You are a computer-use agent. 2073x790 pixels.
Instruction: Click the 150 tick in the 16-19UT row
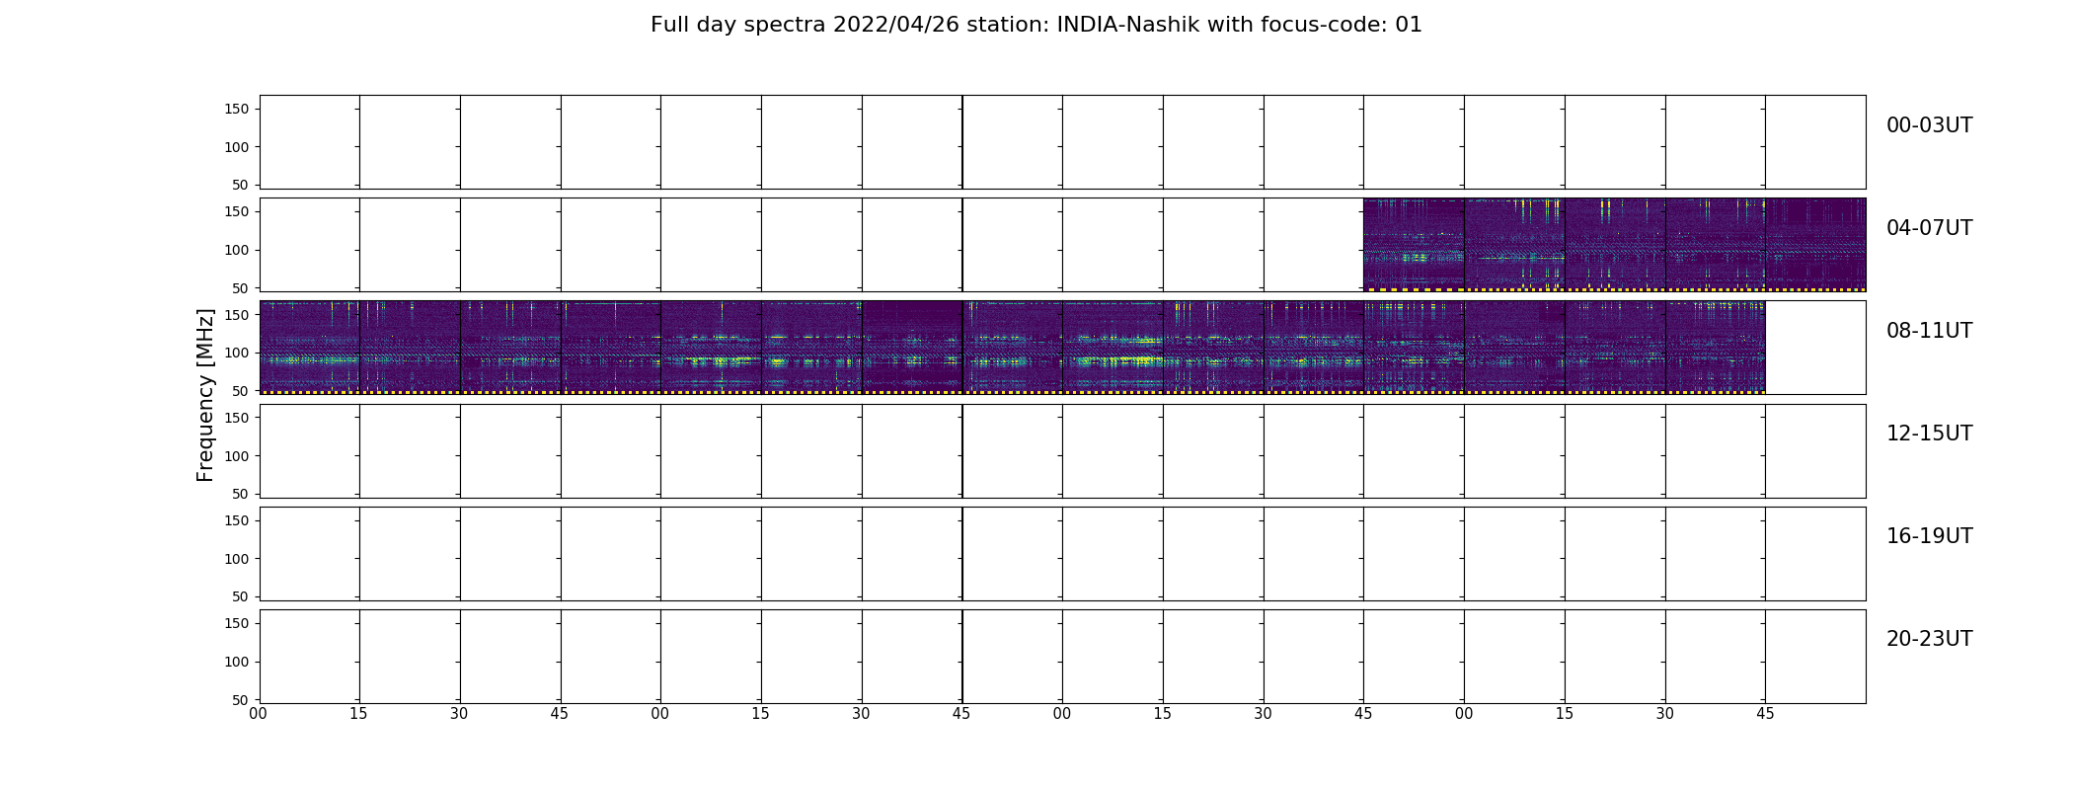click(237, 520)
